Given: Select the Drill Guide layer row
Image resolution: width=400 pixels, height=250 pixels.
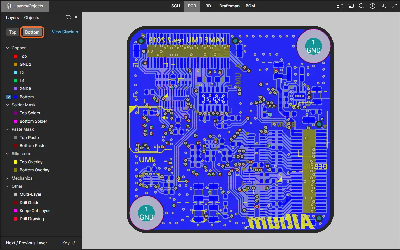Looking at the screenshot, I should (x=41, y=203).
